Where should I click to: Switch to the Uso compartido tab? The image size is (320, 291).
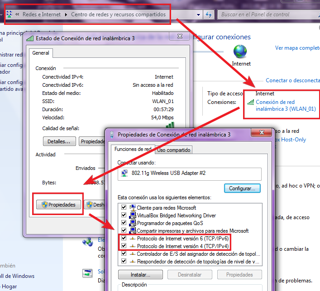click(174, 150)
